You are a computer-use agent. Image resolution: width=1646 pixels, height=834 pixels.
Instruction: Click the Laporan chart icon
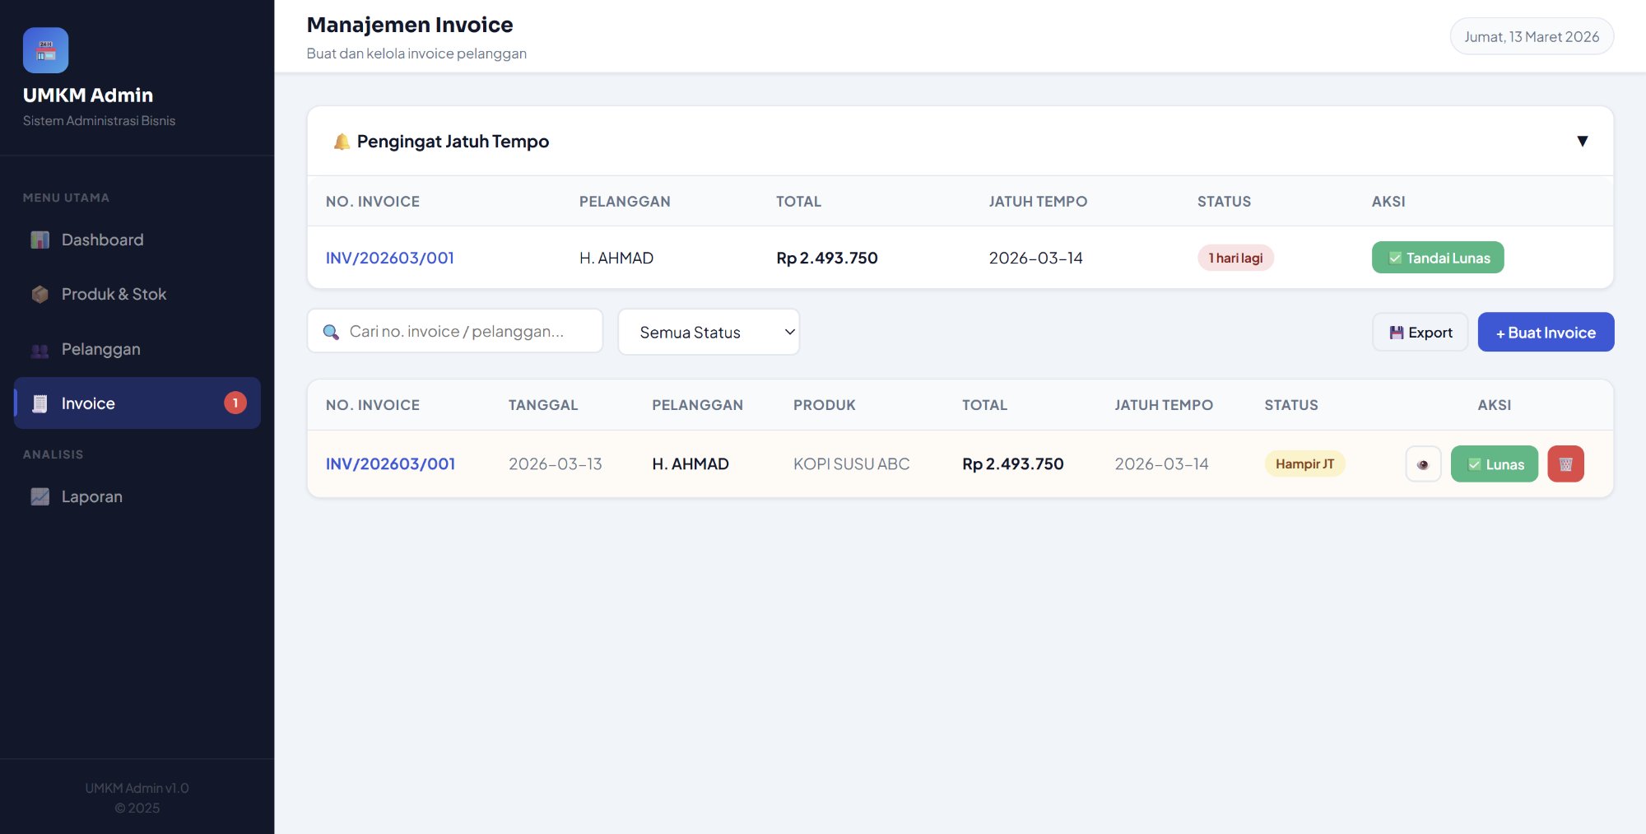(x=39, y=496)
